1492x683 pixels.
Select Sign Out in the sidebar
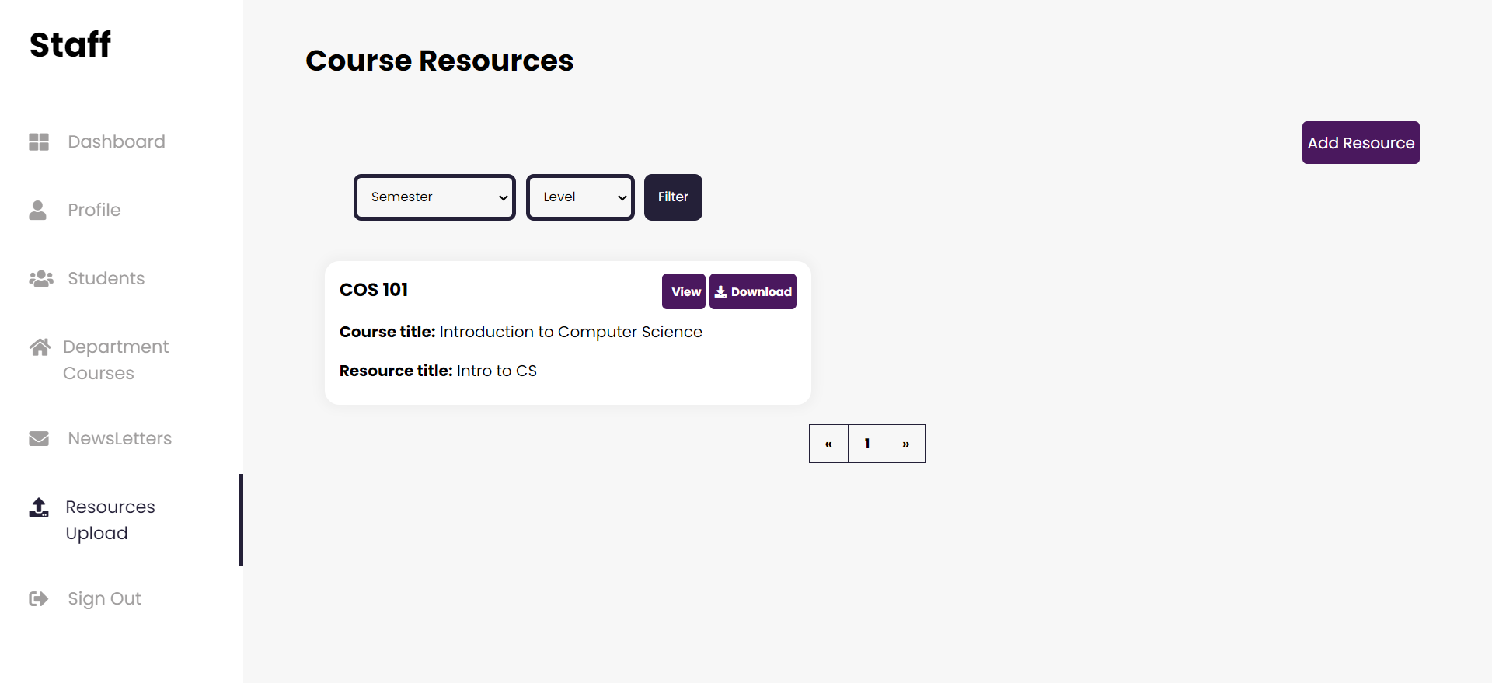(104, 598)
